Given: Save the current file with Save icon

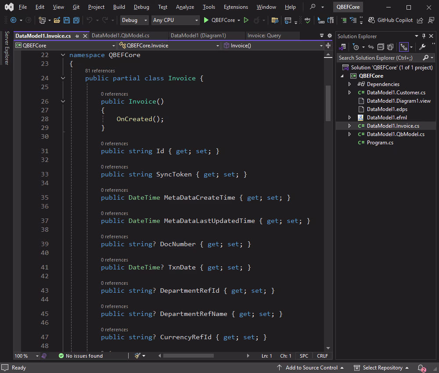Looking at the screenshot, I should tap(67, 20).
